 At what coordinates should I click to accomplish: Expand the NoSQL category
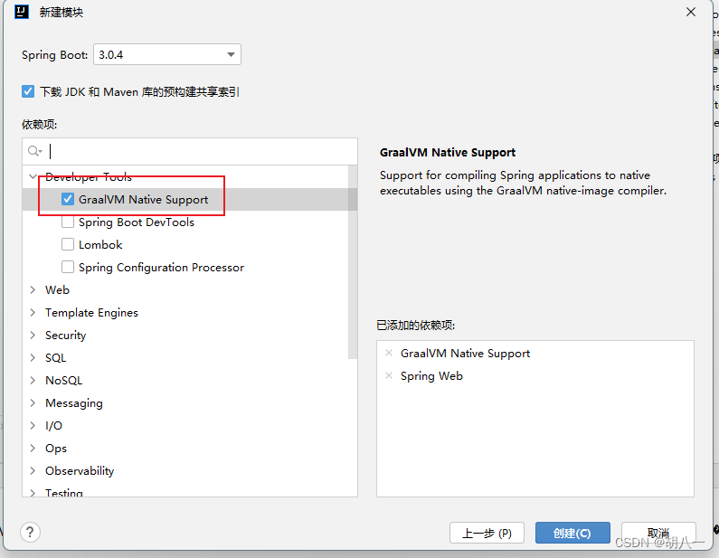coord(33,380)
